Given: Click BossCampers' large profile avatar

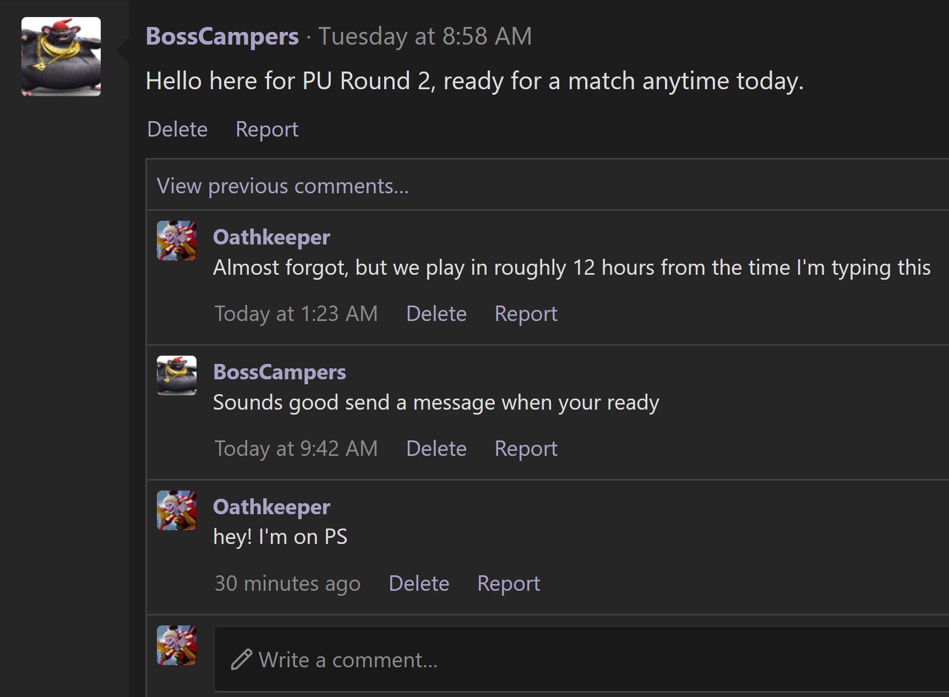Looking at the screenshot, I should (x=61, y=57).
